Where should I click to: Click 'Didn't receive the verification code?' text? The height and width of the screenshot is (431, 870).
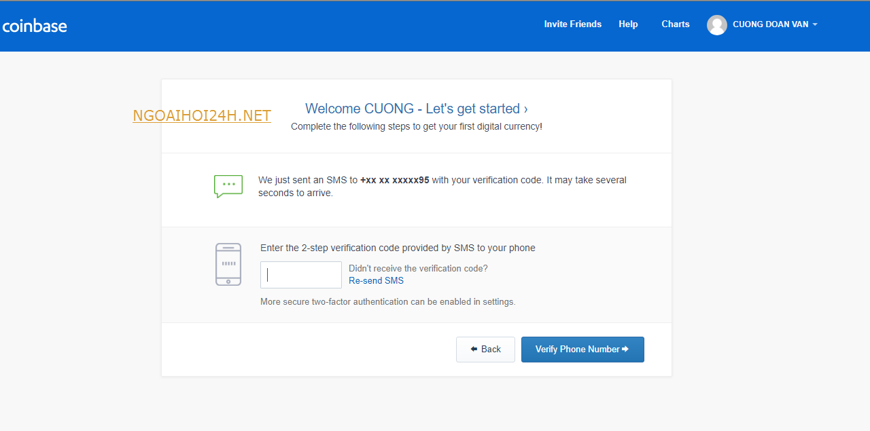(x=418, y=268)
